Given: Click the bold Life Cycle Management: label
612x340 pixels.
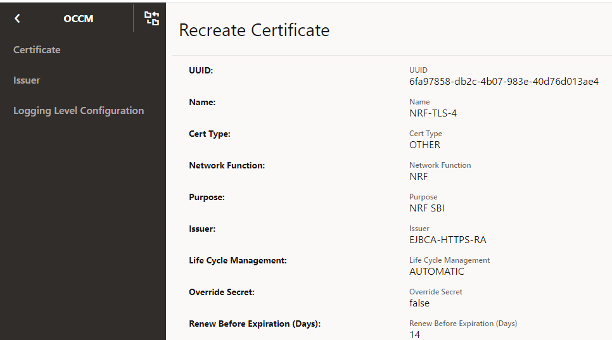Looking at the screenshot, I should click(238, 260).
